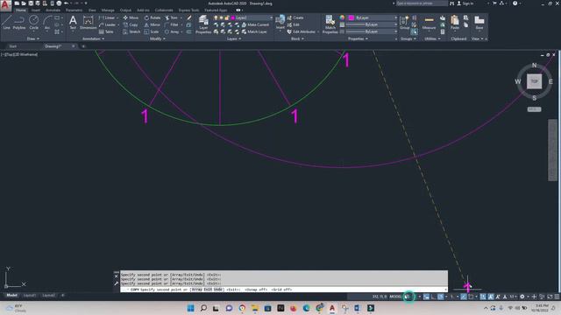Expand the Properties panel title

point(358,38)
